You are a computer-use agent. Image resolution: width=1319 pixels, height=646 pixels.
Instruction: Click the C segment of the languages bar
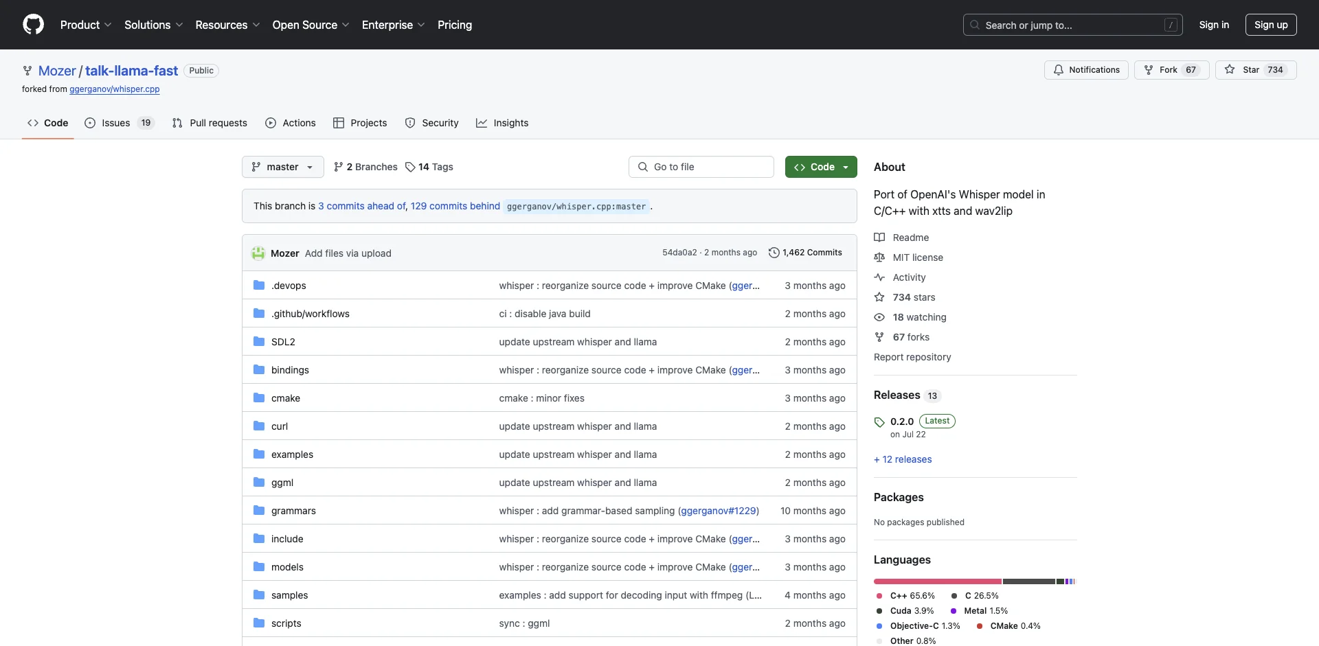coord(1029,581)
